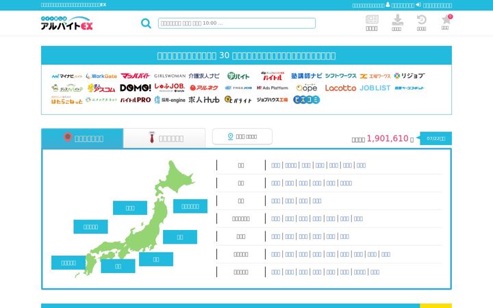Select the 関東 region button on the map
This screenshot has width=493, height=308.
[180, 237]
